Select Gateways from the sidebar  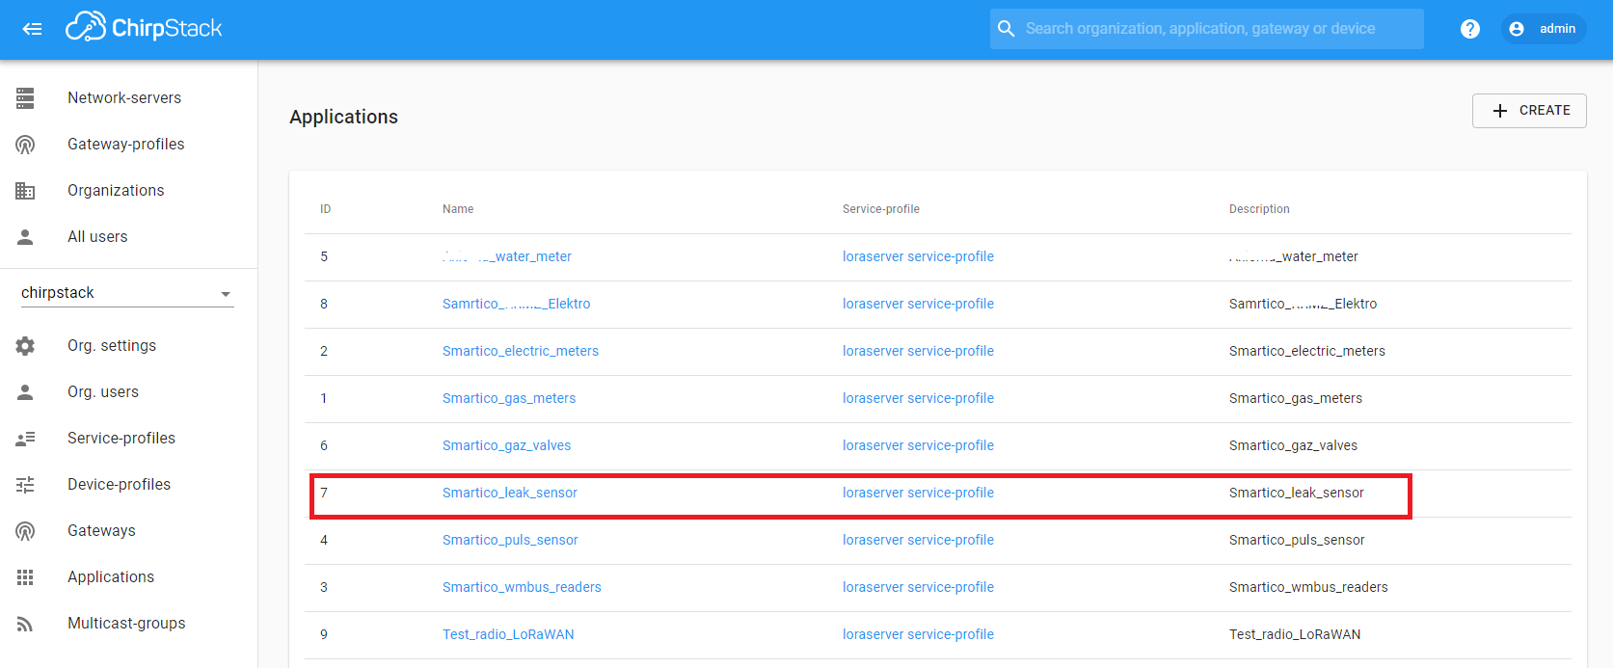(101, 531)
